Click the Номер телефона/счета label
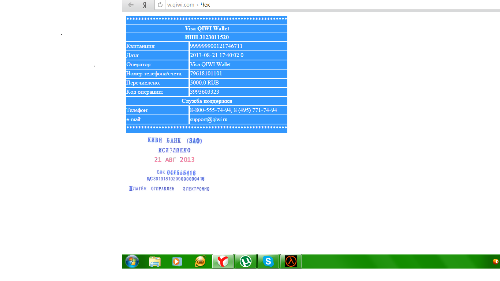The image size is (500, 281). (x=154, y=74)
